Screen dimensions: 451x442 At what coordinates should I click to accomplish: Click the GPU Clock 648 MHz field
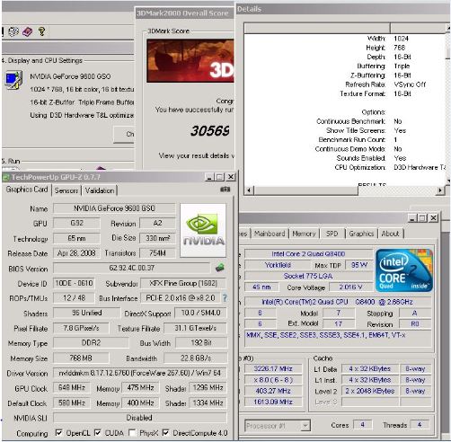coord(72,387)
